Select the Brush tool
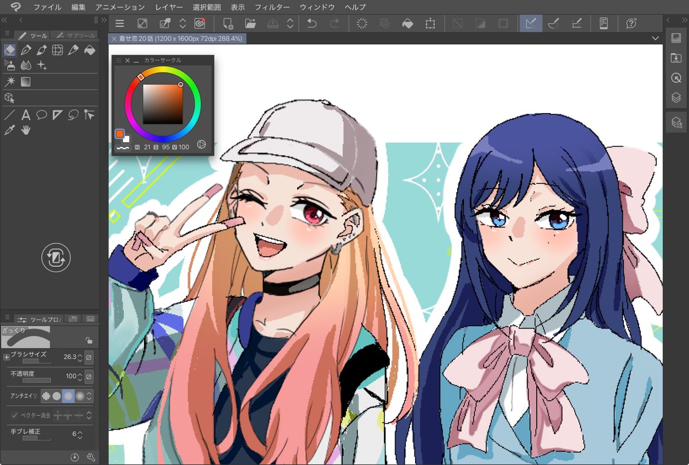The height and width of the screenshot is (465, 689). (x=41, y=50)
